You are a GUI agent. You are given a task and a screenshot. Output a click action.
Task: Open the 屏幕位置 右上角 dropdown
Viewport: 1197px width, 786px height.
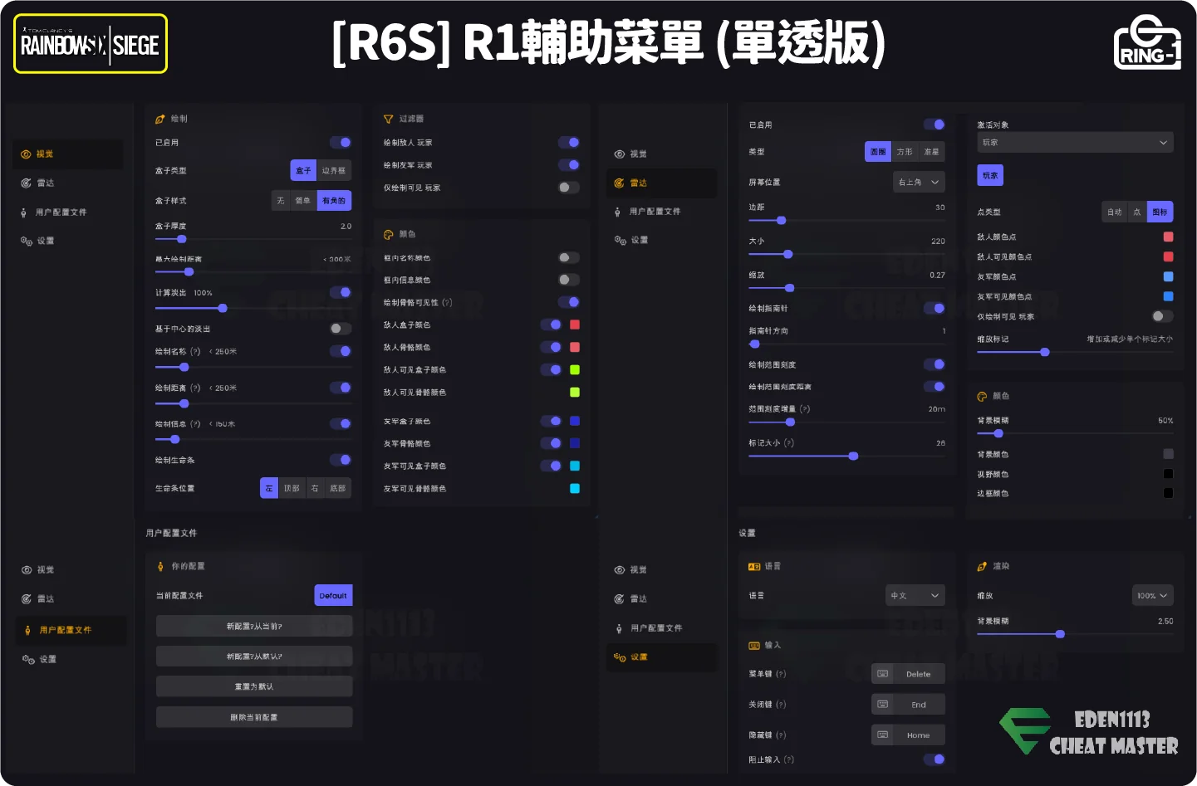(919, 183)
